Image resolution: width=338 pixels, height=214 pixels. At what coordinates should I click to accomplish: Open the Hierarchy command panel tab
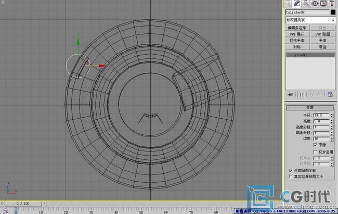tap(306, 4)
